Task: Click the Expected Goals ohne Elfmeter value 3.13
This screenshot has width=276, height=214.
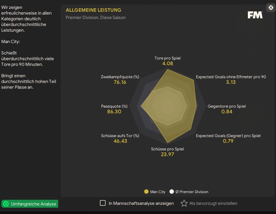Action: pos(231,82)
